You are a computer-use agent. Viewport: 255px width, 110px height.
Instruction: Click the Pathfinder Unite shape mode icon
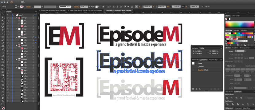click(x=227, y=98)
